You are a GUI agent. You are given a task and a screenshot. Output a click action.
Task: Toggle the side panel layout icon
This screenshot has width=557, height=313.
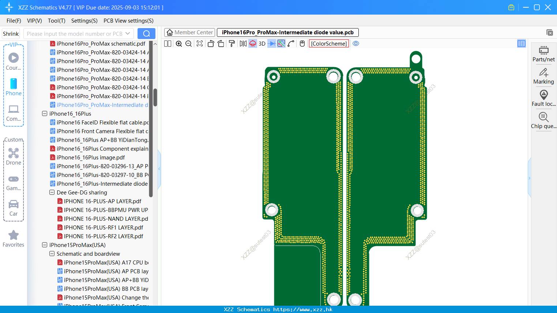tap(522, 43)
